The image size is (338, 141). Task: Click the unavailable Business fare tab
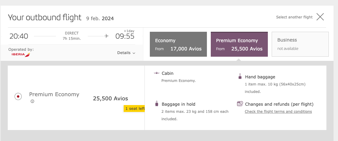300,44
